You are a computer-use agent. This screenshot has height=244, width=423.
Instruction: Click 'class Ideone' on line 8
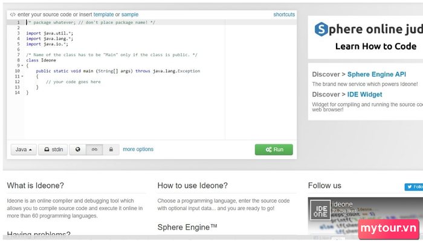tap(41, 60)
